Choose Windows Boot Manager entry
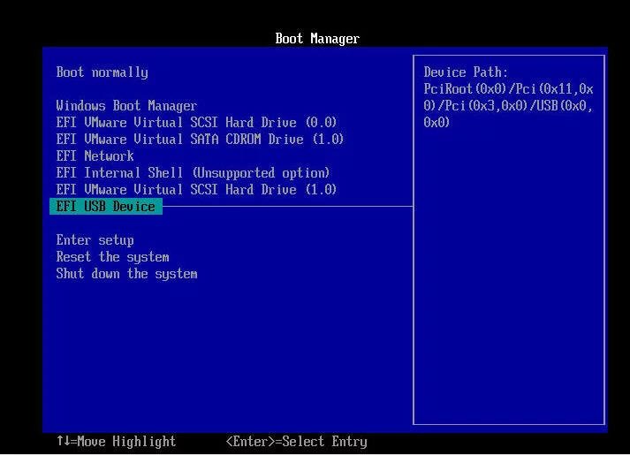The width and height of the screenshot is (630, 455). point(126,106)
